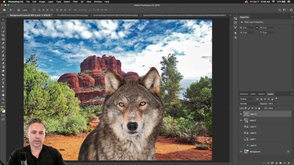This screenshot has width=294, height=165.
Task: Hide Layer 3 using its eye icon
Action: pyautogui.click(x=241, y=114)
